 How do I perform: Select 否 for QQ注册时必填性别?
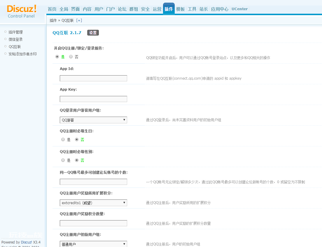77,160
